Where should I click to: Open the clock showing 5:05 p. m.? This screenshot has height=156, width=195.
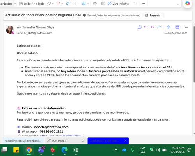pyautogui.click(x=178, y=150)
